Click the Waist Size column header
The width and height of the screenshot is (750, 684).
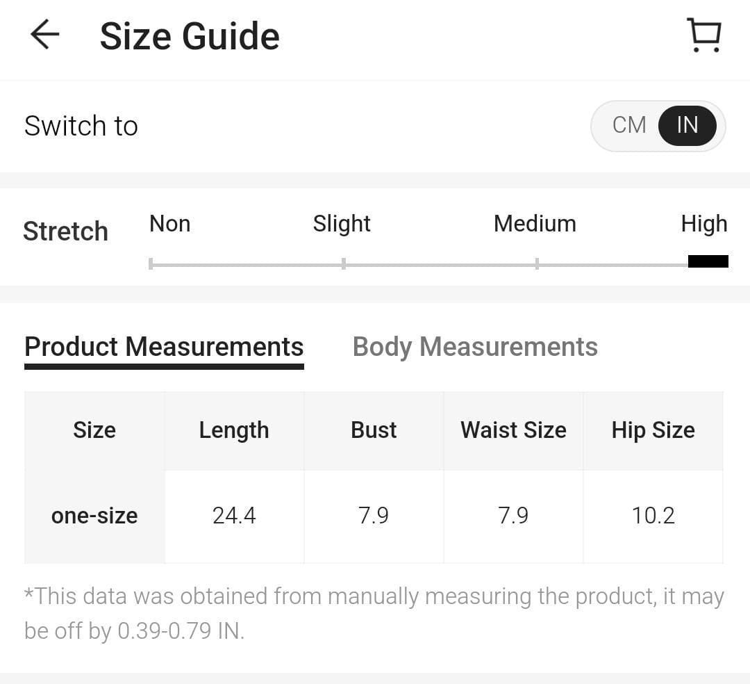513,430
